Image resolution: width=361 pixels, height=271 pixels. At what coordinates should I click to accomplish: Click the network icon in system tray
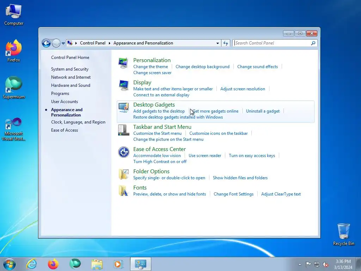317,264
